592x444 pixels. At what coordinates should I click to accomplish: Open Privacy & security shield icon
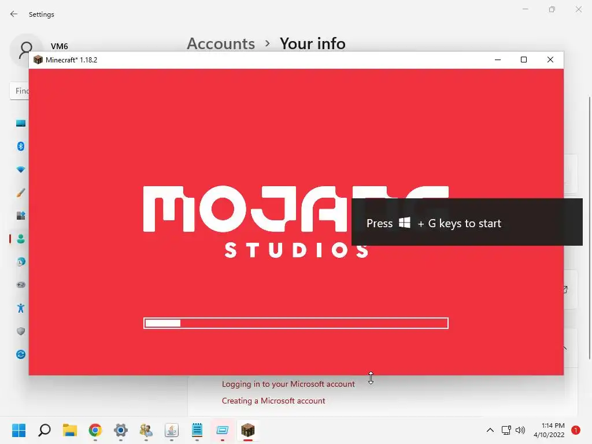coord(21,331)
